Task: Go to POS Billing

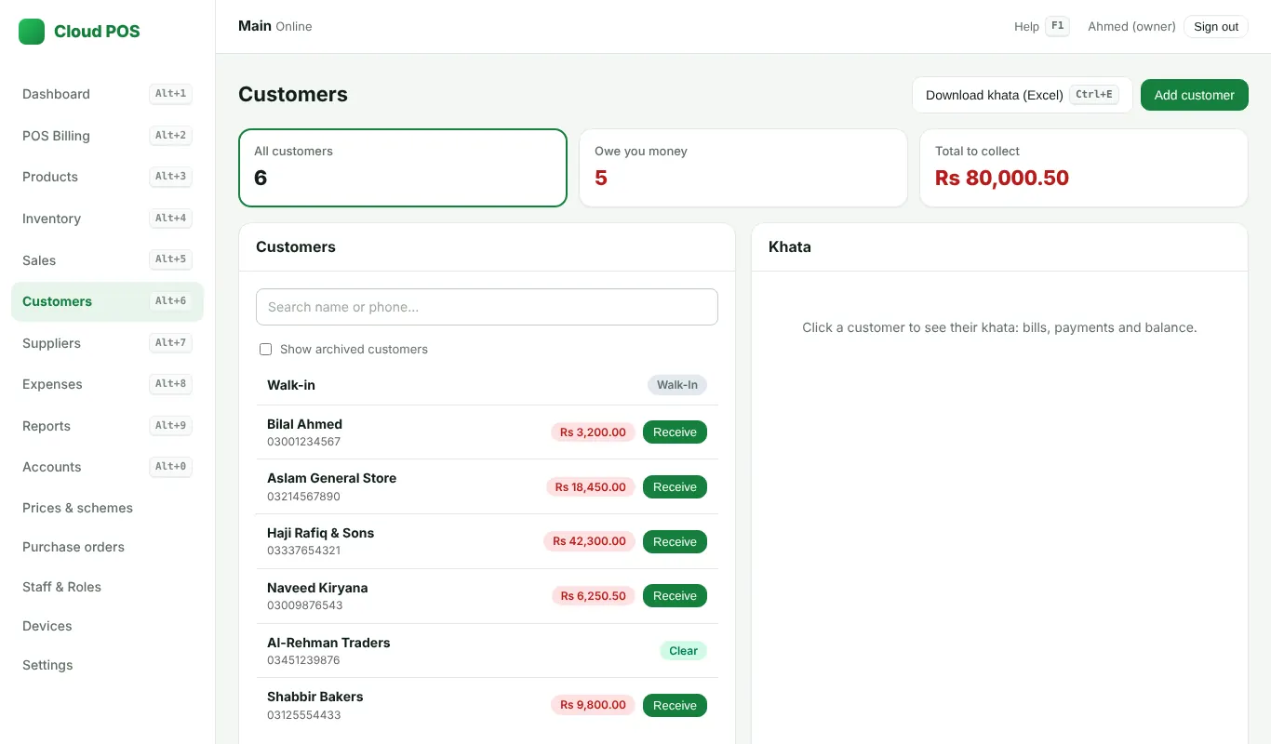Action: coord(107,136)
